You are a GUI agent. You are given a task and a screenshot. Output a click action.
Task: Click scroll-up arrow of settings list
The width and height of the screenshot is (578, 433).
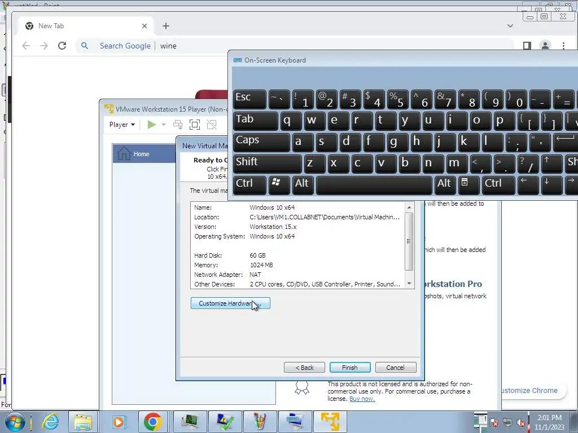tap(409, 207)
